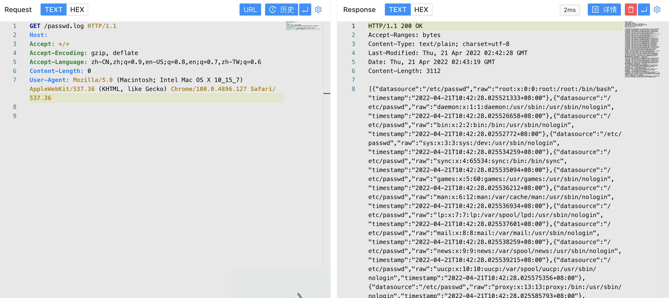Click the HTTP/1.1 200 OK status line
The width and height of the screenshot is (669, 298).
(395, 26)
